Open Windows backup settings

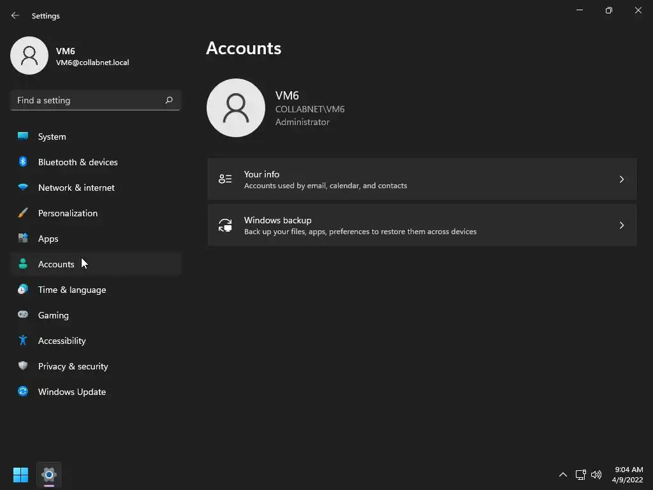[422, 225]
